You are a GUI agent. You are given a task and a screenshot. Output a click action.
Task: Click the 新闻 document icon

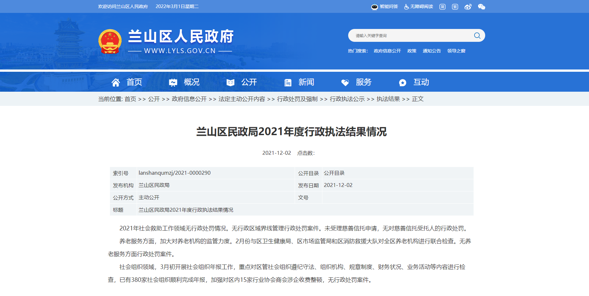point(288,83)
